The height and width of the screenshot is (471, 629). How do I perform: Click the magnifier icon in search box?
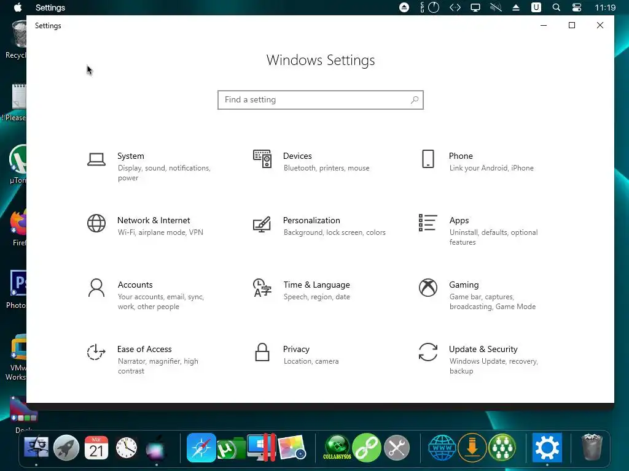(x=415, y=100)
